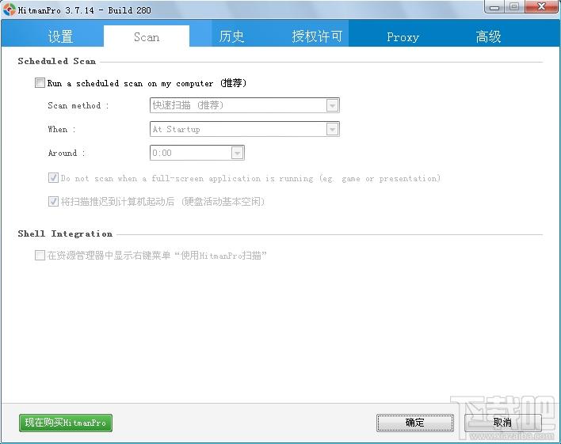Toggle 将扫描推迟到计算机起动后 checkbox

(53, 201)
